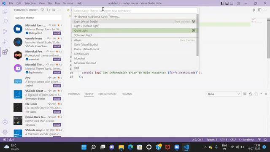Open notifications bell in status bar
The height and width of the screenshot is (152, 270).
tap(265, 140)
